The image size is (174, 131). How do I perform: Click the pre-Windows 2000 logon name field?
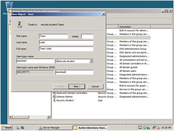click(74, 72)
